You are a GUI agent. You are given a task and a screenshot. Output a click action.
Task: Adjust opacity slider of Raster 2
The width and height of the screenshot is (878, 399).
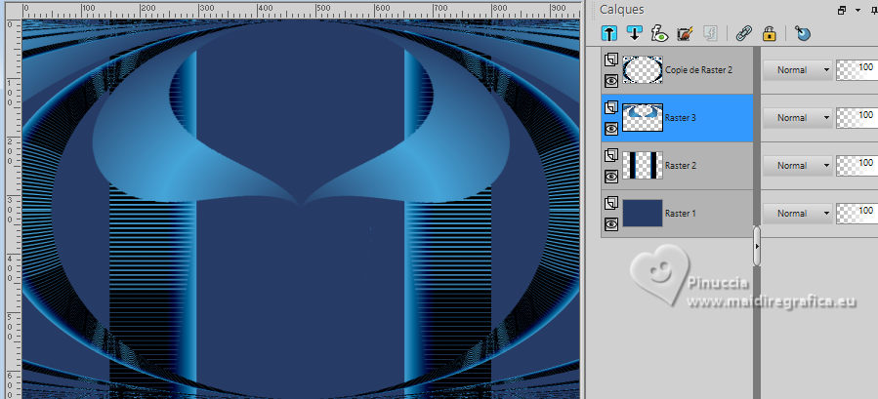[x=857, y=166]
